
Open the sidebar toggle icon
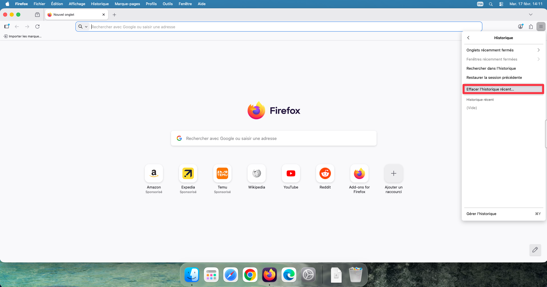coord(7,27)
